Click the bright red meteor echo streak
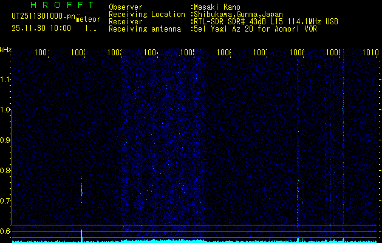Viewport: 382px width, 243px height. tap(81, 190)
